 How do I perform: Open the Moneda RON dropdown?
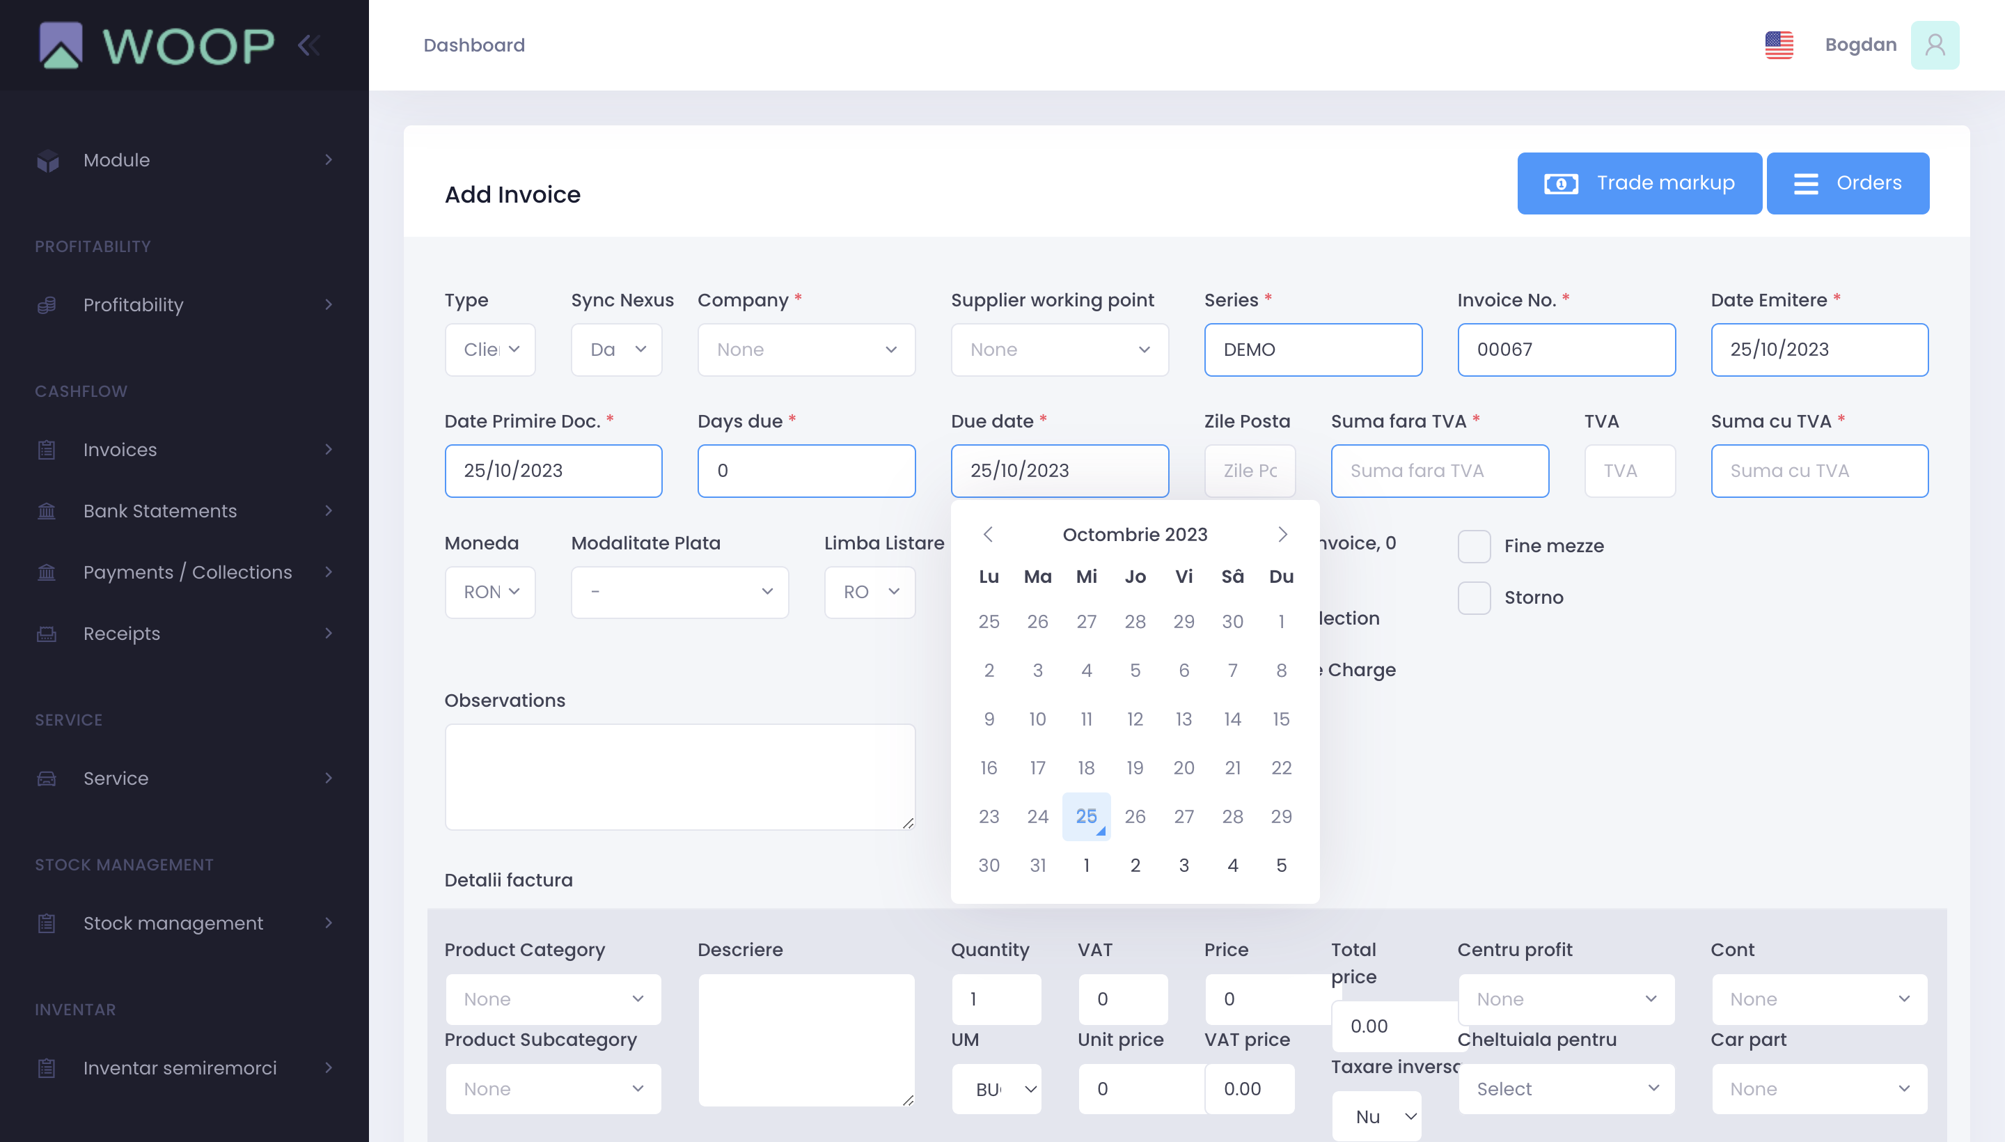[x=490, y=592]
